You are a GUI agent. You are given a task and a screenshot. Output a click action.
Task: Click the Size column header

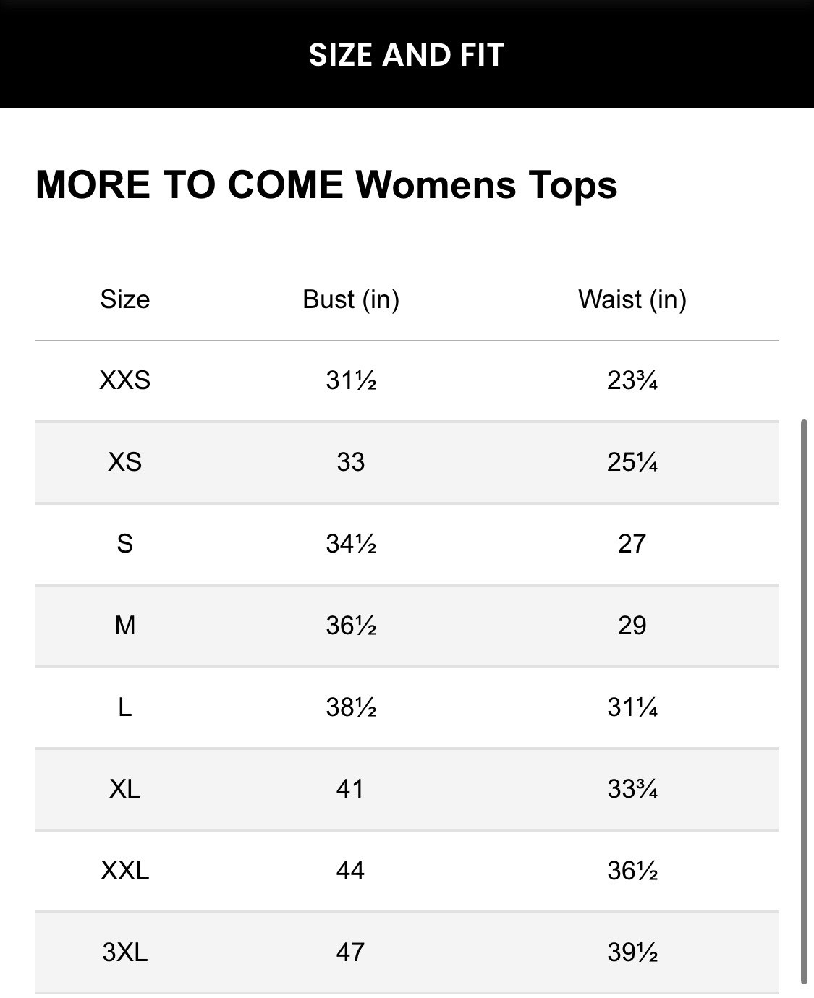click(125, 299)
